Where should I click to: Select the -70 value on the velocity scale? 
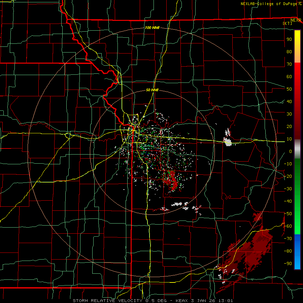pyautogui.click(x=288, y=239)
